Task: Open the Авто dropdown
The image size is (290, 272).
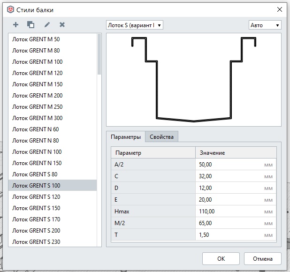Action: [265, 25]
